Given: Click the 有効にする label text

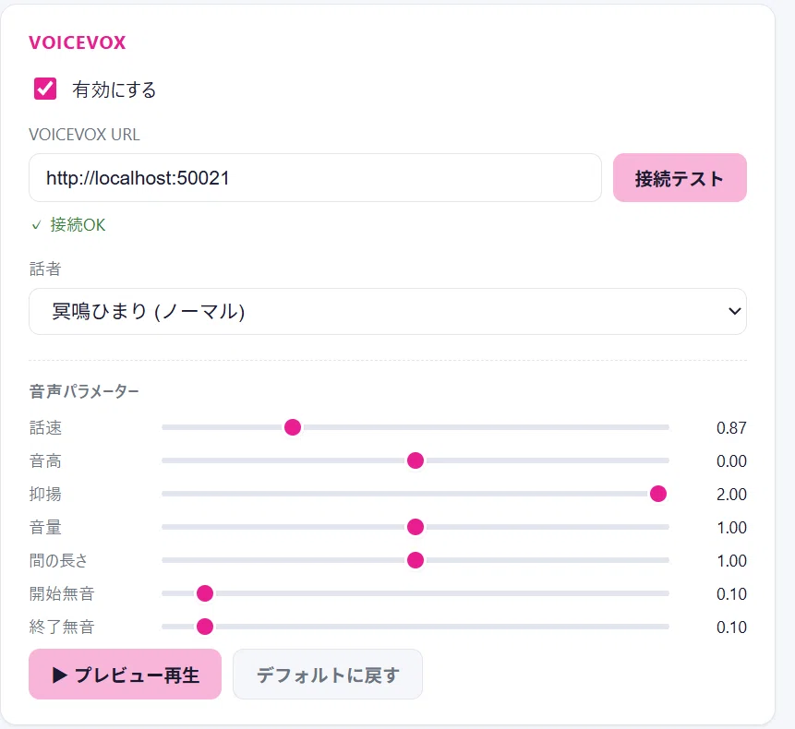Looking at the screenshot, I should point(114,90).
